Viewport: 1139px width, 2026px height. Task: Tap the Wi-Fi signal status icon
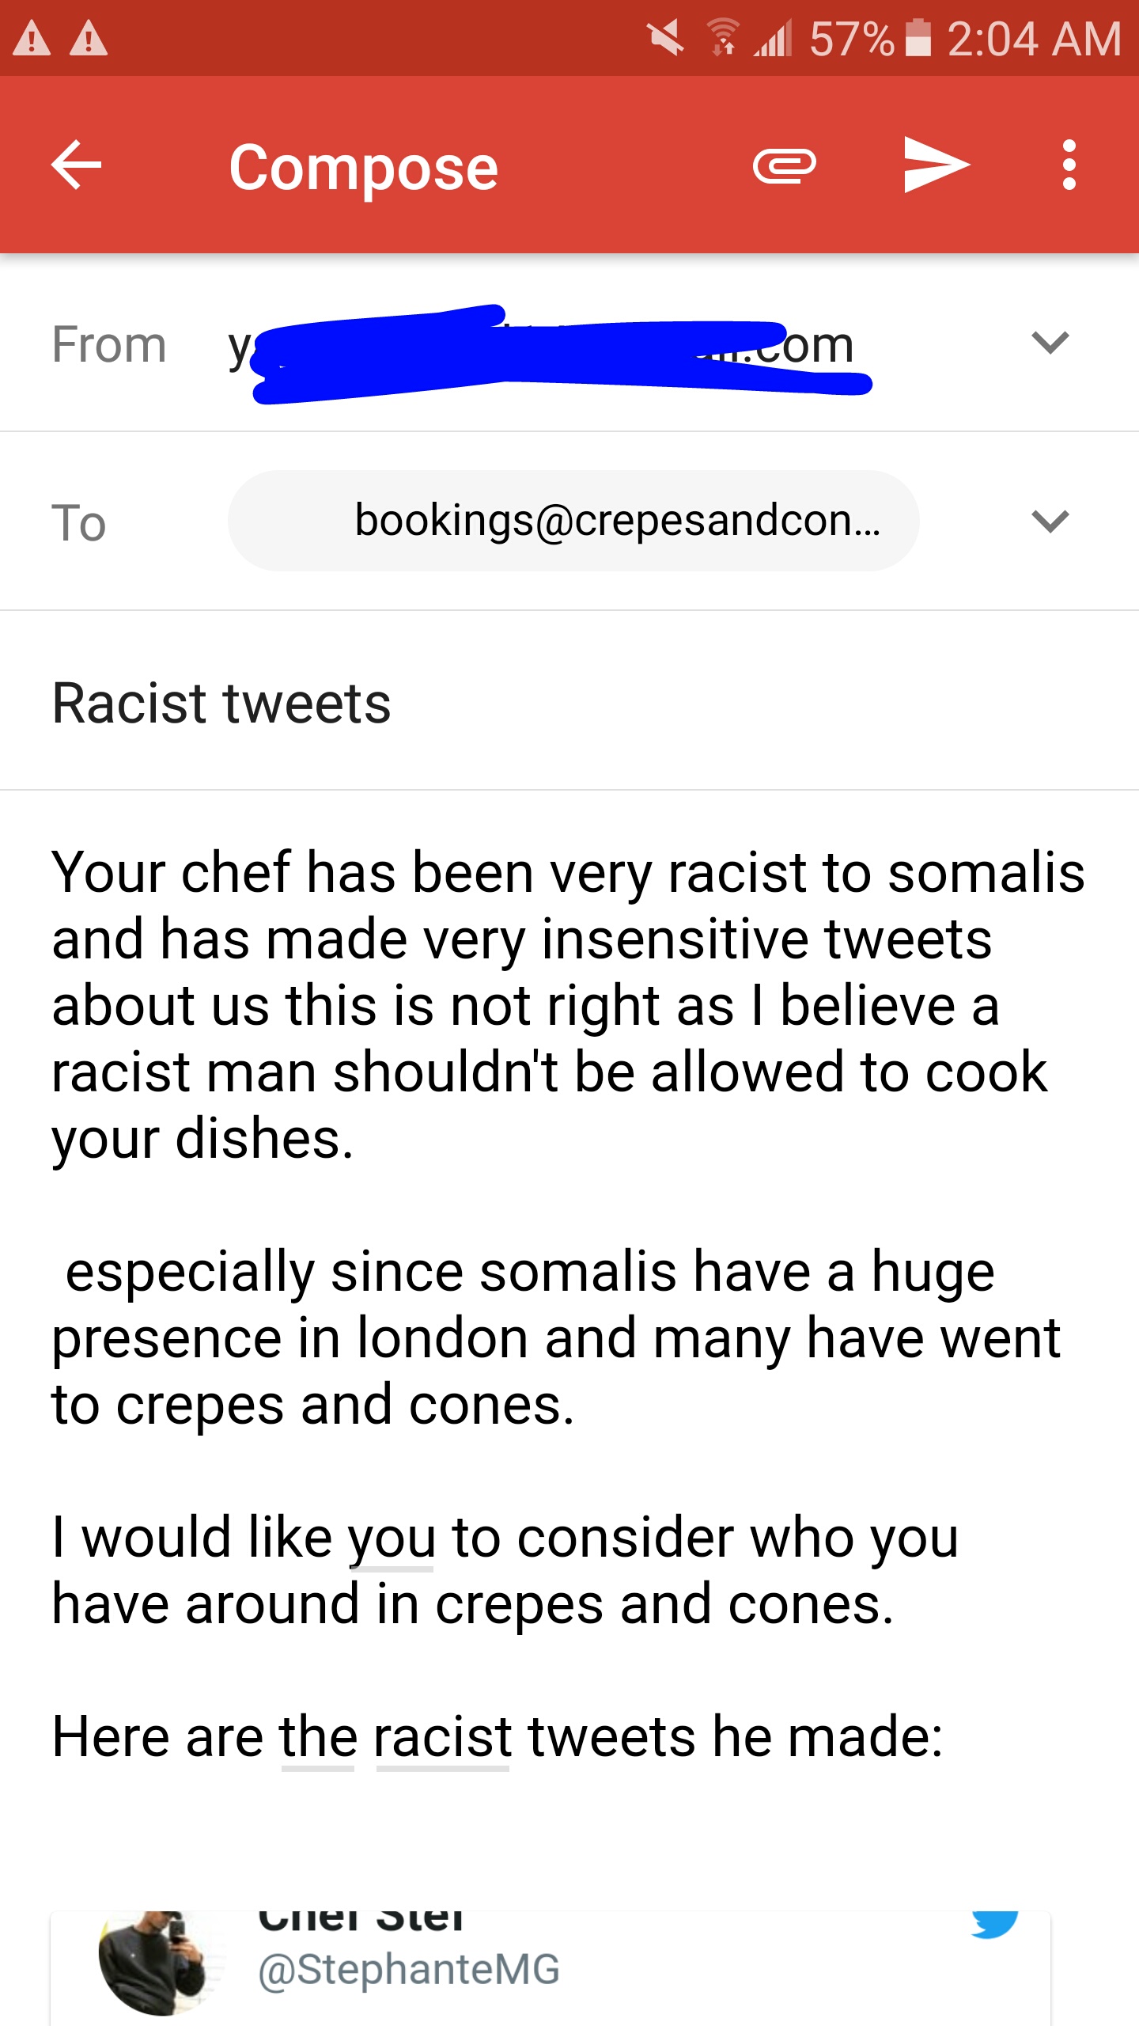click(x=723, y=38)
